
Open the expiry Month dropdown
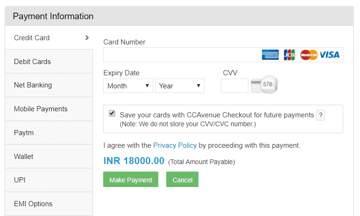coord(128,86)
